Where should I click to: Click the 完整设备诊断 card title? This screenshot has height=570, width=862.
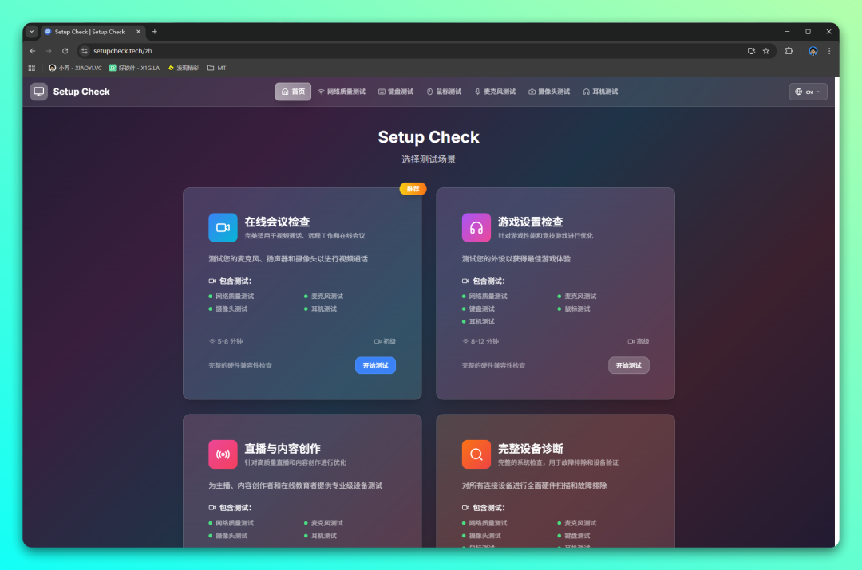[x=531, y=449]
